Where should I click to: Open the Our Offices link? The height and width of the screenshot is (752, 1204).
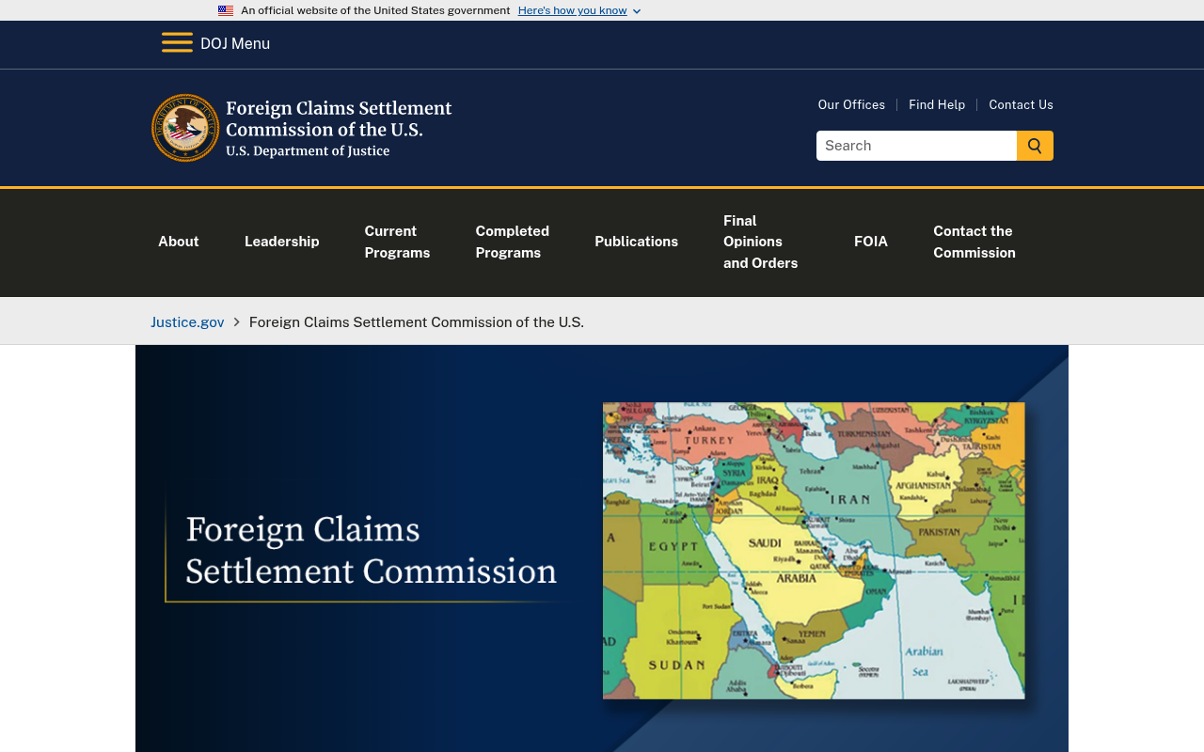(x=851, y=104)
